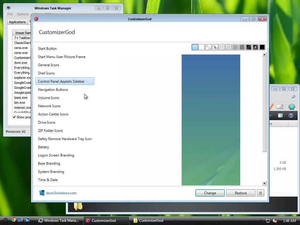The height and width of the screenshot is (225, 300).
Task: Switch to CustomizerGod app taskbar button
Action: point(106,221)
